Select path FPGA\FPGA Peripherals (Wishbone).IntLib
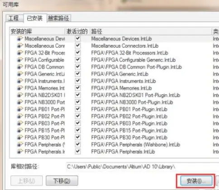 [x=136, y=145]
